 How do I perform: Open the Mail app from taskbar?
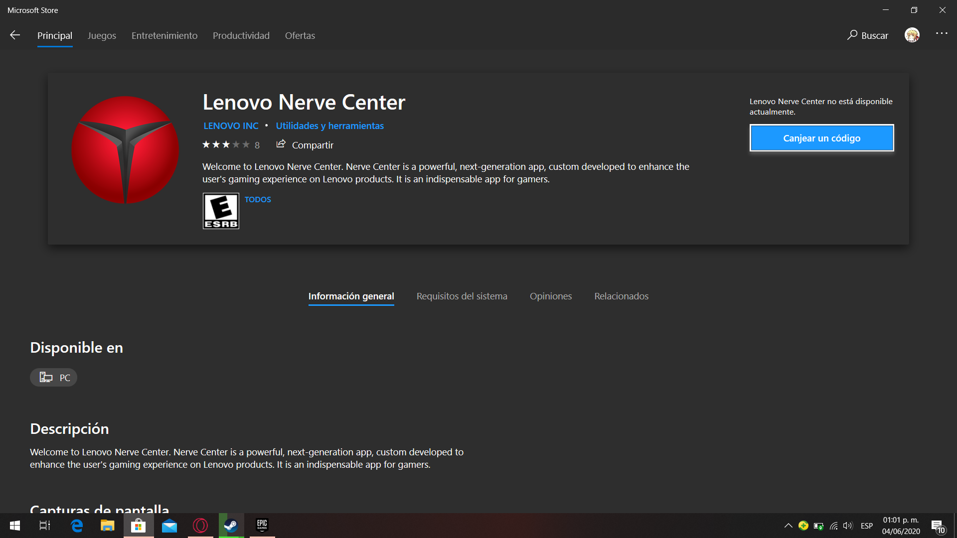click(169, 526)
